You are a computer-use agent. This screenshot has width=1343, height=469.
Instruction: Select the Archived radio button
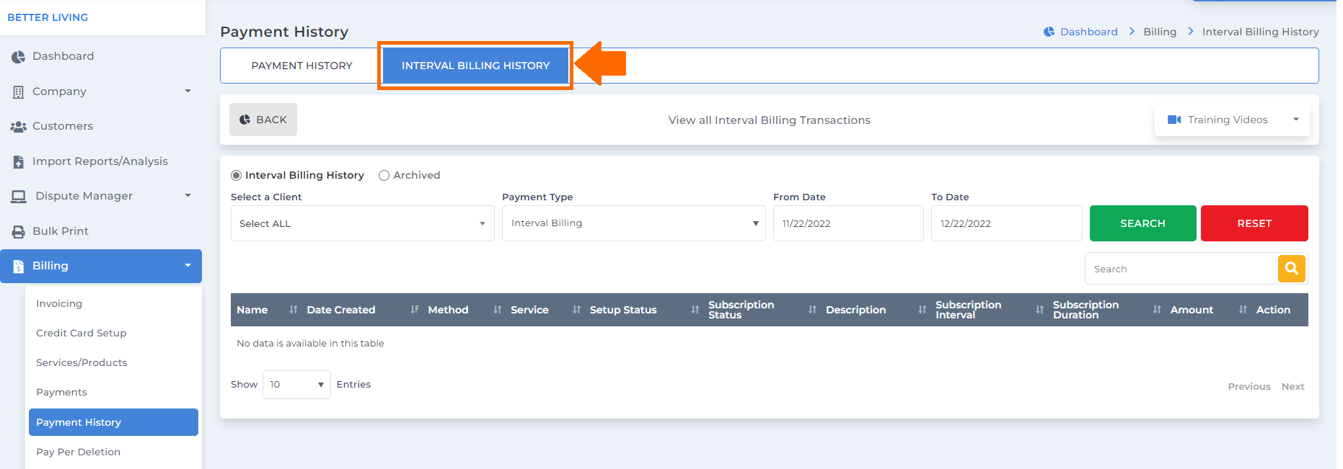[384, 176]
